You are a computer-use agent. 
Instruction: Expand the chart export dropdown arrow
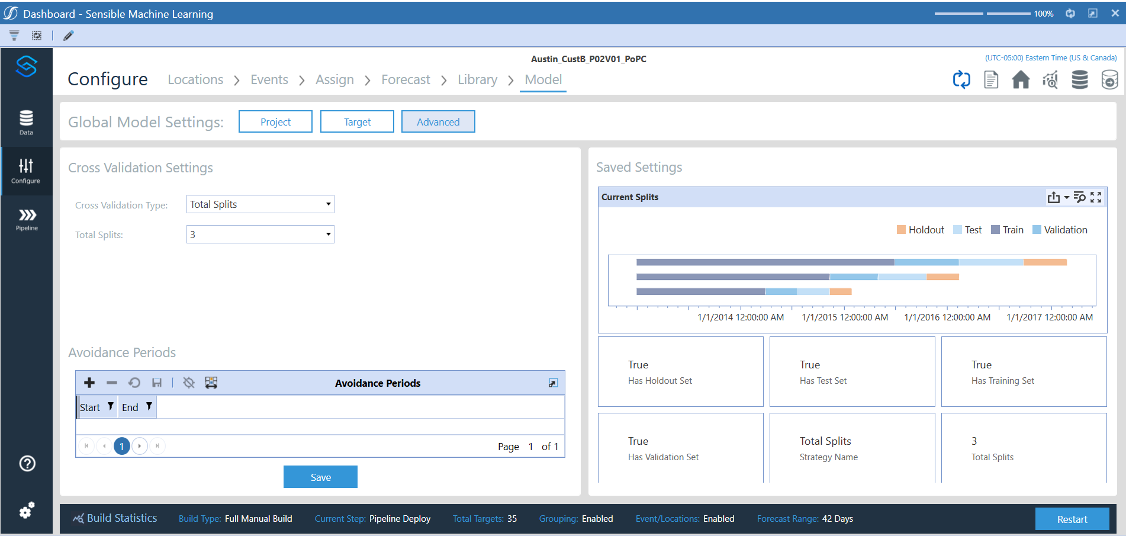point(1067,198)
